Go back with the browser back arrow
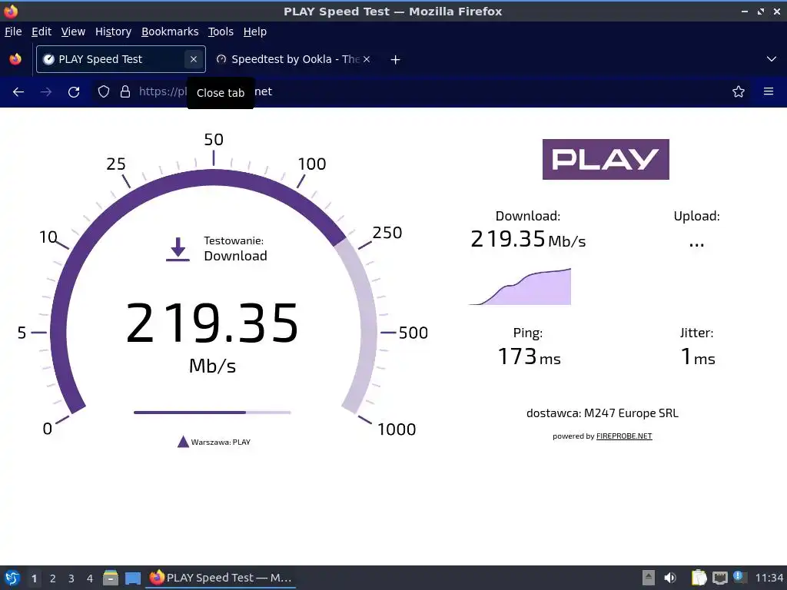 [18, 92]
